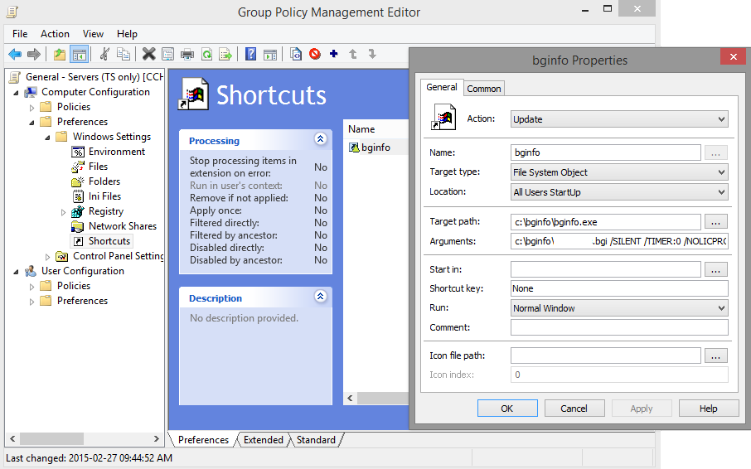Image resolution: width=751 pixels, height=469 pixels.
Task: Click the tree pane horizontal scrollbar thumb
Action: coord(51,438)
